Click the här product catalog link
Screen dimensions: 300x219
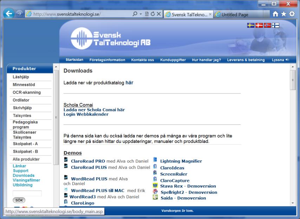click(129, 83)
